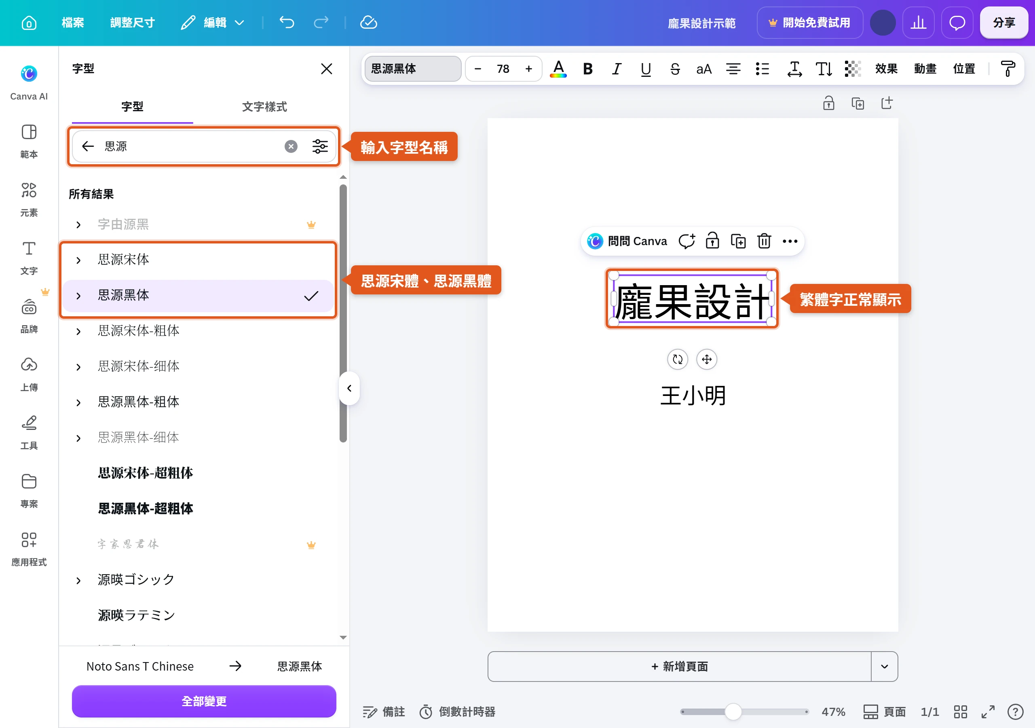Close the 字型 font panel
Screen dimensions: 1035x728
click(326, 69)
